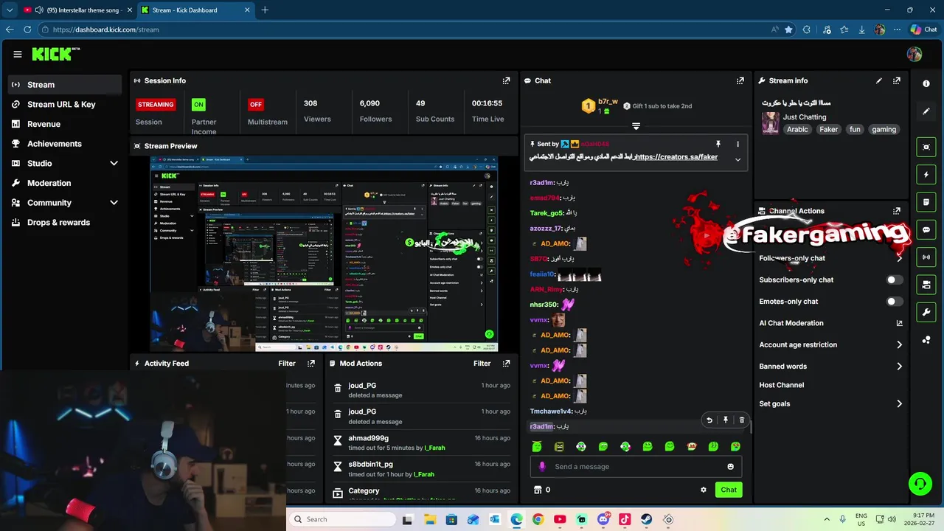Open more options on the pinned message
This screenshot has width=944, height=531.
(737, 144)
